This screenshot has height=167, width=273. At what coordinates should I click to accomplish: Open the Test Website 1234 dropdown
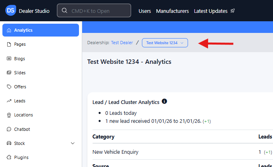pyautogui.click(x=165, y=43)
